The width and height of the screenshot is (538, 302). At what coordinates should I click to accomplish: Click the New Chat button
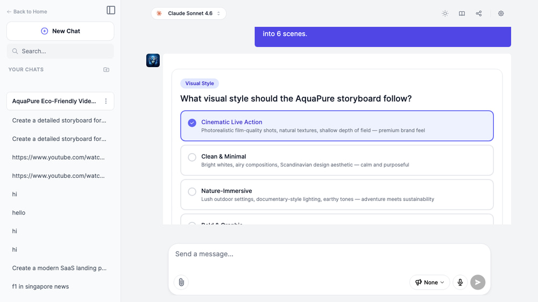tap(60, 31)
